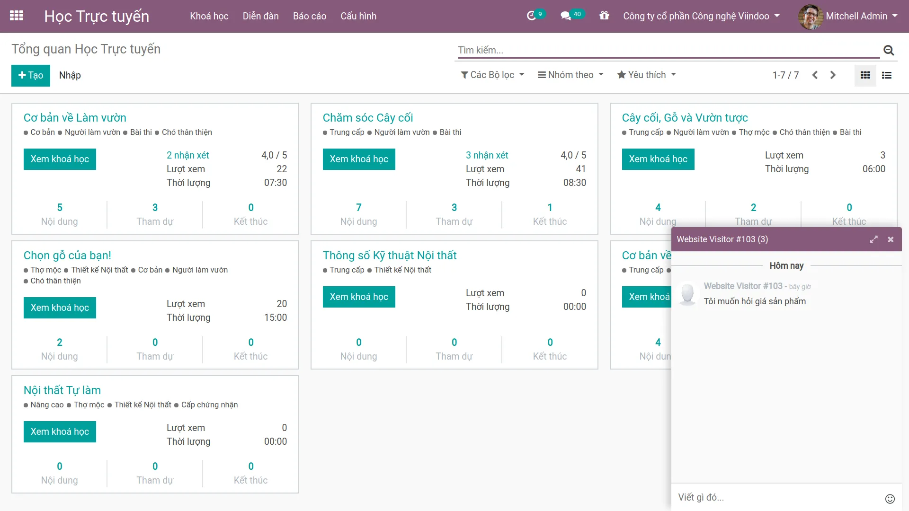Open Các Bộ lọc filters dropdown
This screenshot has height=511, width=909.
(492, 75)
